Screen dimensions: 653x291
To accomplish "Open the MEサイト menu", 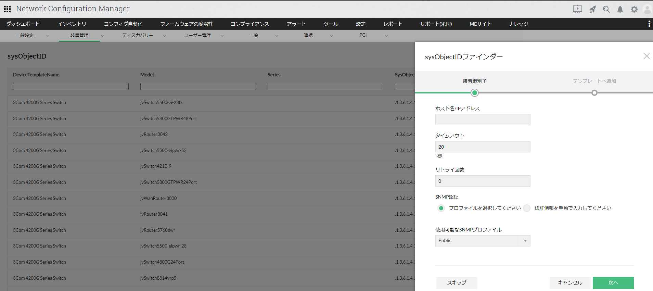I will pos(481,24).
